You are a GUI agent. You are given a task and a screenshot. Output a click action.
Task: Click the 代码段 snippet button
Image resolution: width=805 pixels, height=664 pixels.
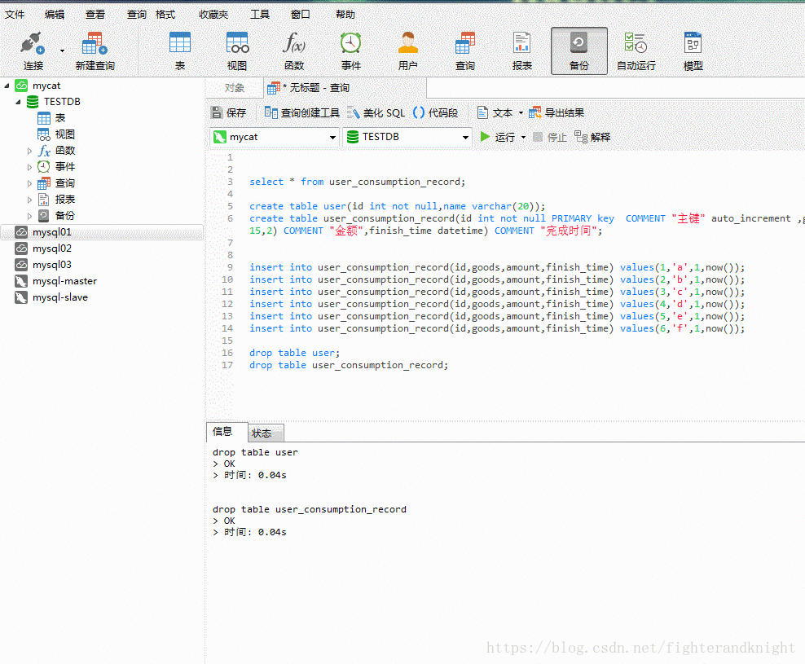[435, 112]
